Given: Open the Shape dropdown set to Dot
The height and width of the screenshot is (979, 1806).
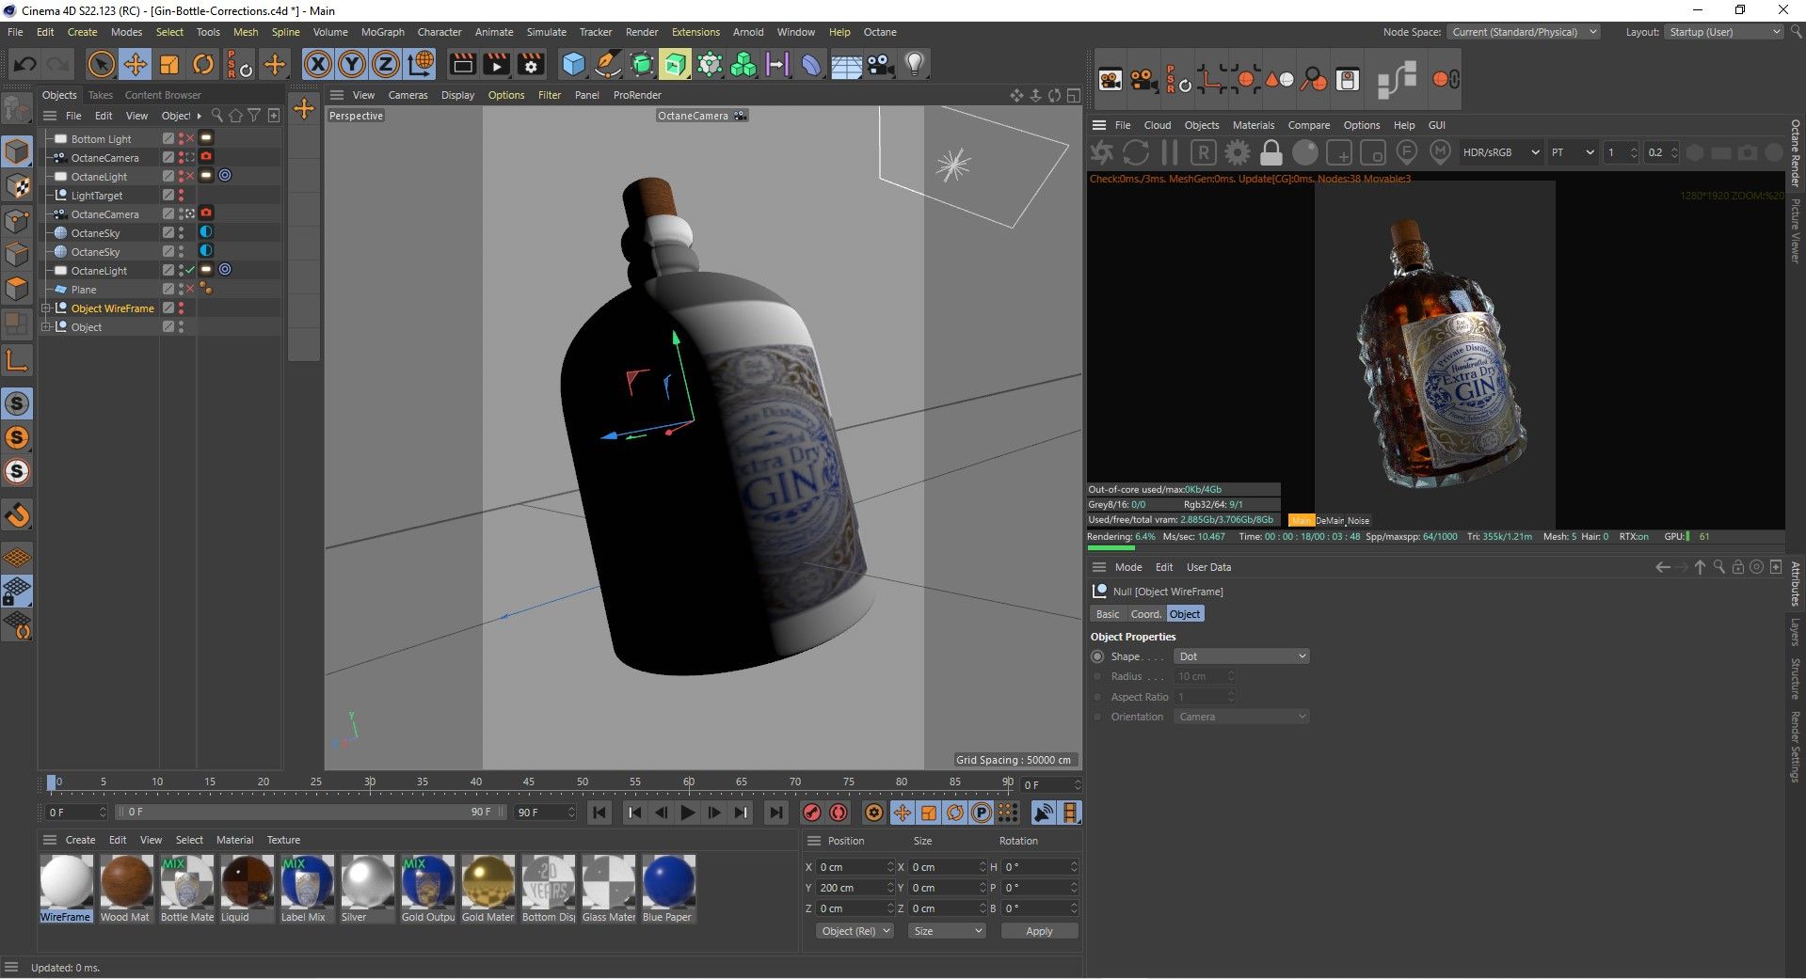Looking at the screenshot, I should (1241, 656).
